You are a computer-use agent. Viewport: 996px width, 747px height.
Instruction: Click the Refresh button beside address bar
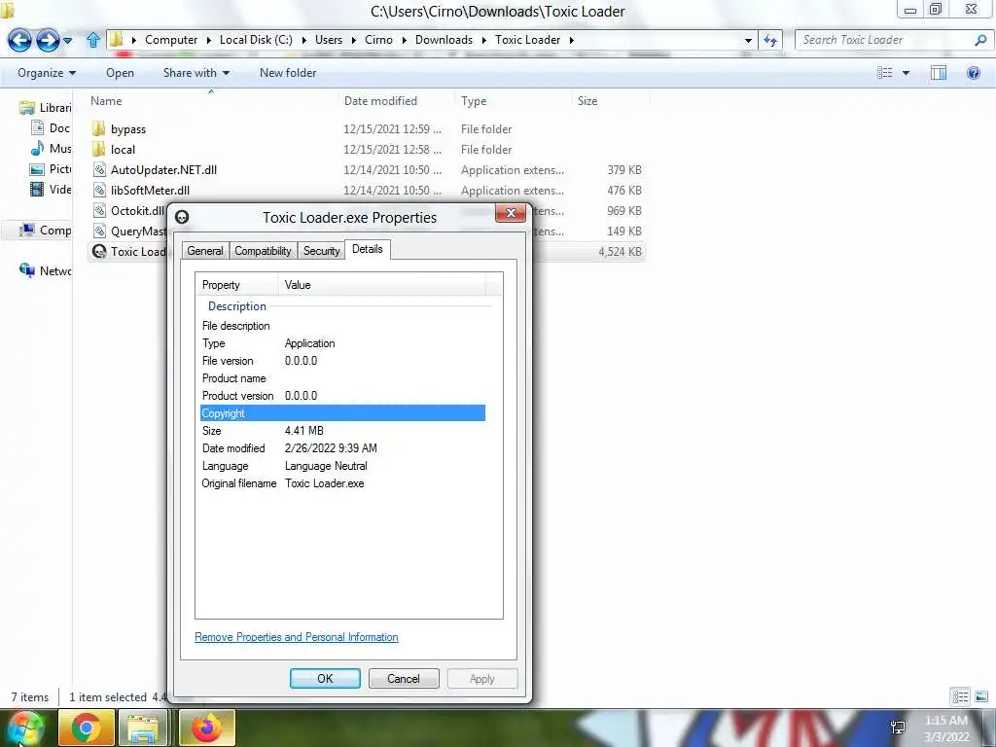tap(770, 40)
